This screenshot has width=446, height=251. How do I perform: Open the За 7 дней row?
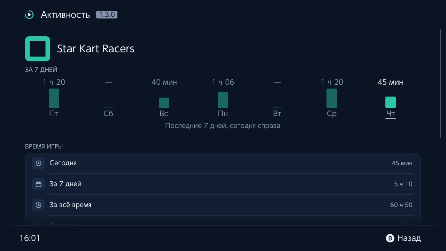pyautogui.click(x=223, y=184)
